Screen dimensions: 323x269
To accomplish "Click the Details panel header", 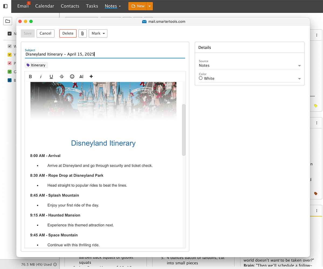I will click(x=250, y=47).
